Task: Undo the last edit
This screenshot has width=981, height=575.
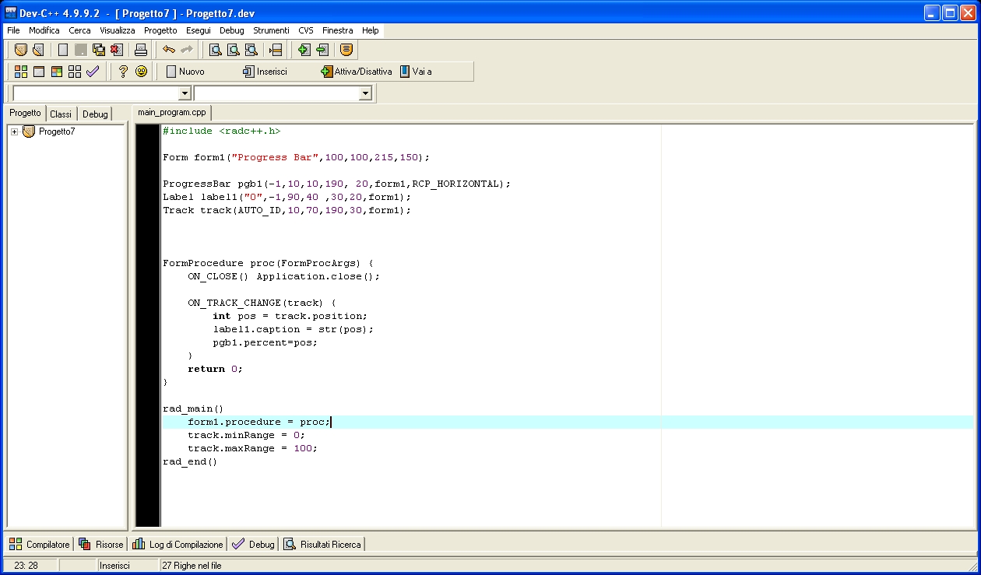Action: point(169,50)
